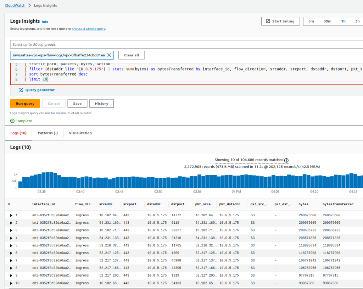Viewport: 363px width, 289px height.
Task: Click the info icon beside records matched count
Action: click(x=286, y=160)
